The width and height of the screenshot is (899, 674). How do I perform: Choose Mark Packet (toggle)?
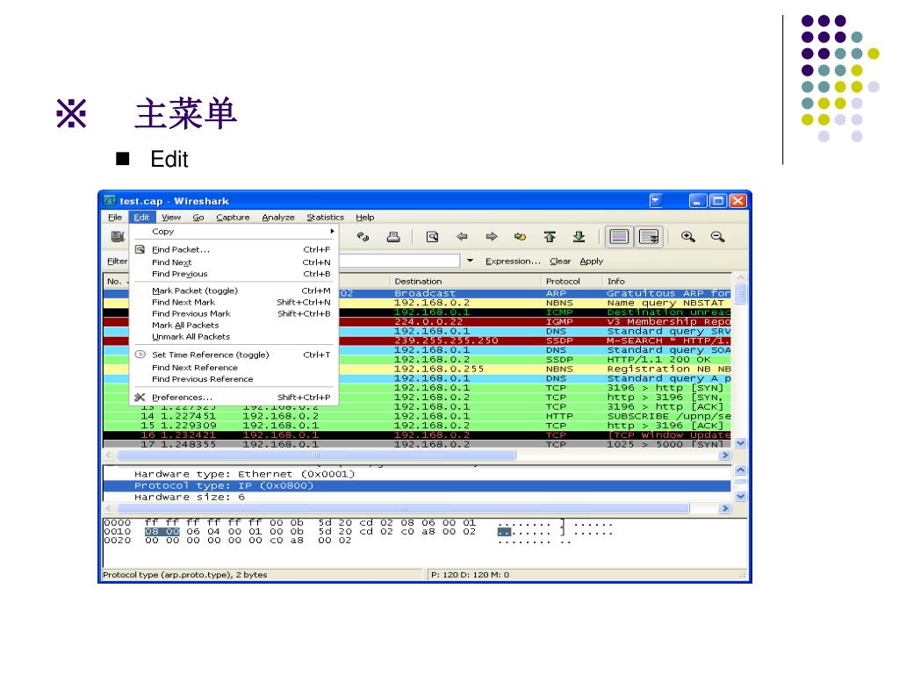tap(234, 290)
